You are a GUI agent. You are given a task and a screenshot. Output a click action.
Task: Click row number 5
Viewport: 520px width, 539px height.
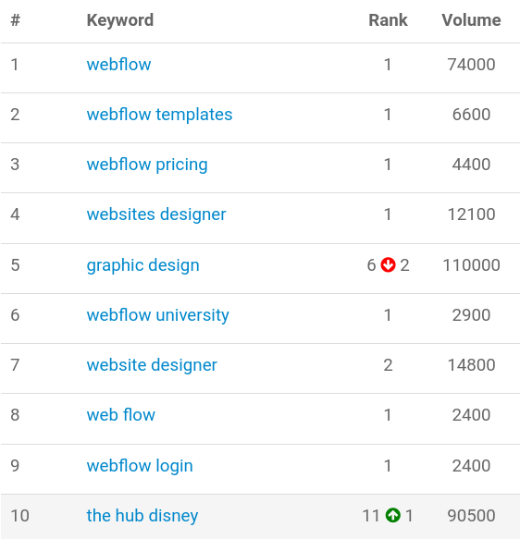(15, 265)
